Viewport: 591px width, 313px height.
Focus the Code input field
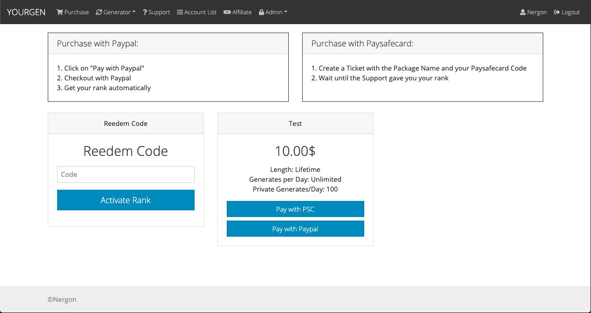coord(125,174)
